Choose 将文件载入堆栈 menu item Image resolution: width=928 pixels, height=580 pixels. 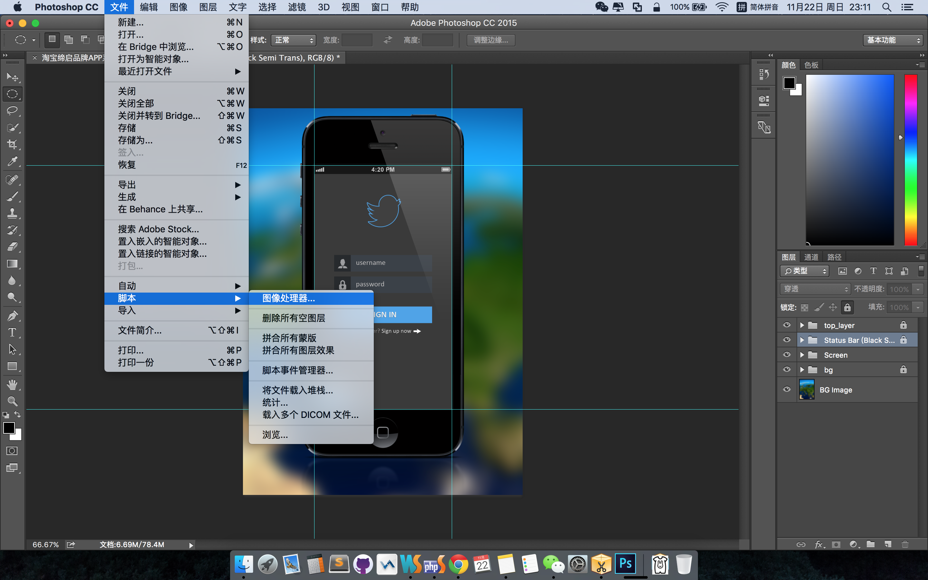tap(311, 390)
